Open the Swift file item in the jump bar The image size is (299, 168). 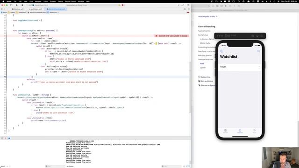[x=36, y=13]
